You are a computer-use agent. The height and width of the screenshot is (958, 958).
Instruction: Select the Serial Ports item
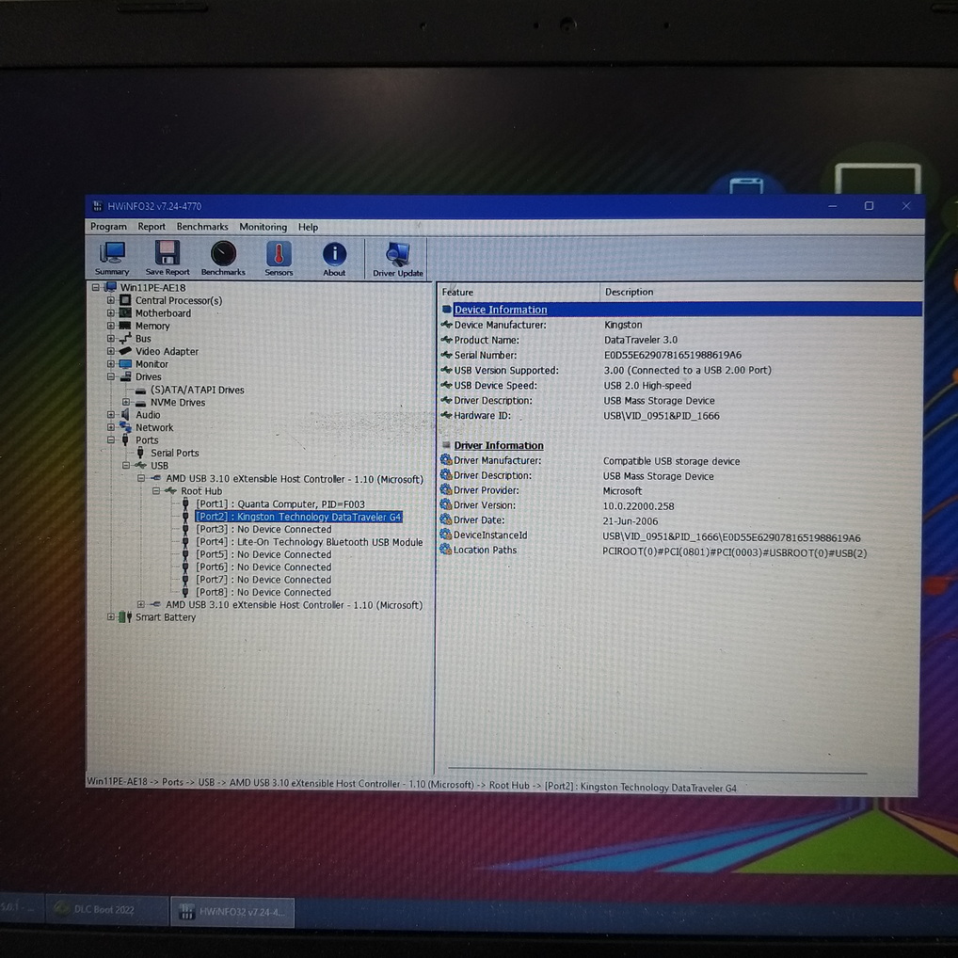point(175,453)
